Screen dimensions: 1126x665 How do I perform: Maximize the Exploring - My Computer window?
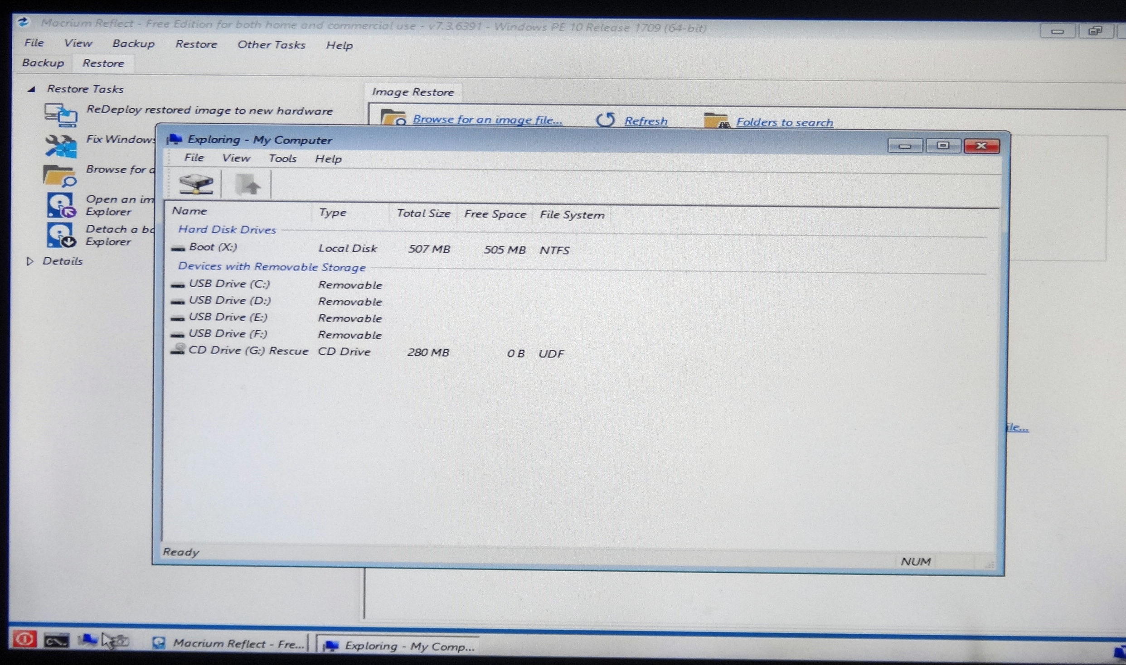coord(943,145)
